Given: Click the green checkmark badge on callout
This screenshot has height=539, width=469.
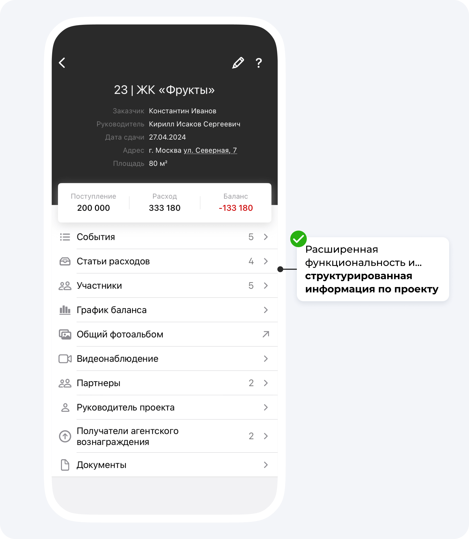Looking at the screenshot, I should pyautogui.click(x=299, y=239).
